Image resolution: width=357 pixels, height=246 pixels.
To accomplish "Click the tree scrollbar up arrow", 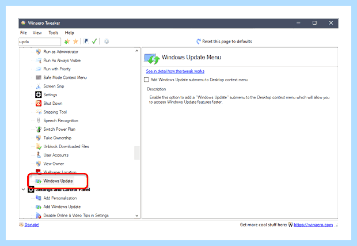I will click(x=136, y=51).
